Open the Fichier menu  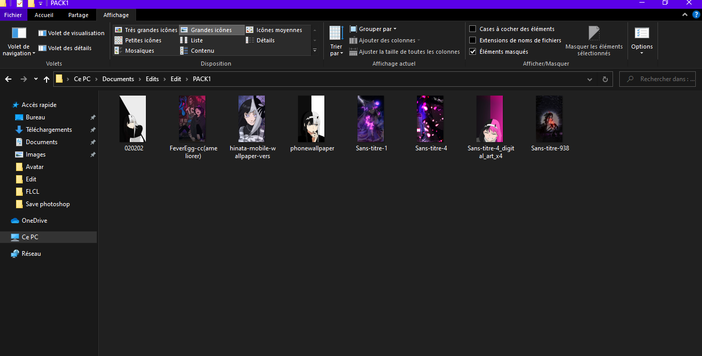13,15
